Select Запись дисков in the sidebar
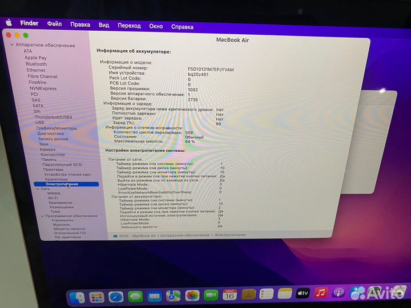The image size is (411, 308). [x=53, y=139]
